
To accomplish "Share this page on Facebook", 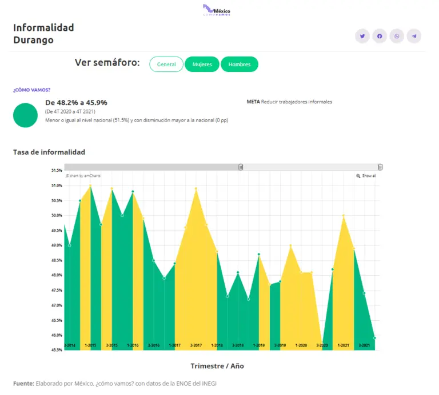I will click(x=379, y=36).
